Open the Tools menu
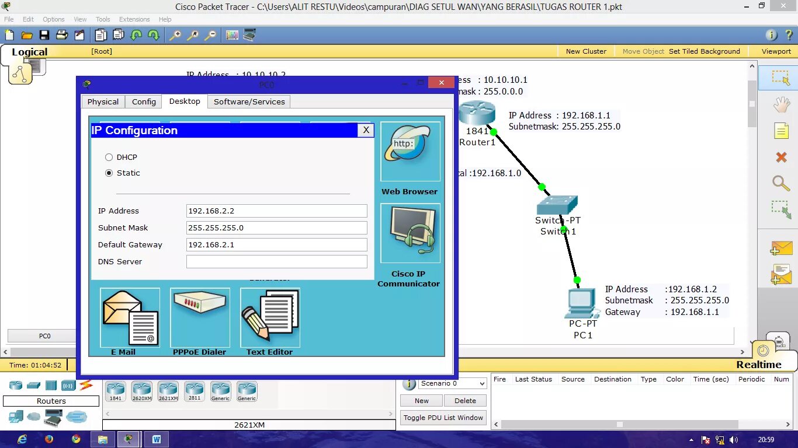The width and height of the screenshot is (798, 448). click(103, 19)
